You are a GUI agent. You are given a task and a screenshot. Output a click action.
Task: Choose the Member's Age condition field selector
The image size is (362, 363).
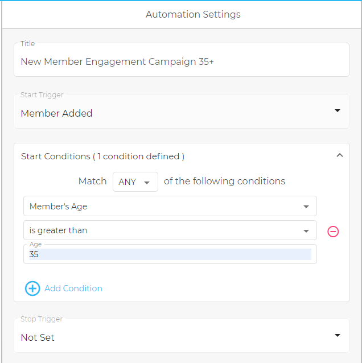(x=170, y=206)
